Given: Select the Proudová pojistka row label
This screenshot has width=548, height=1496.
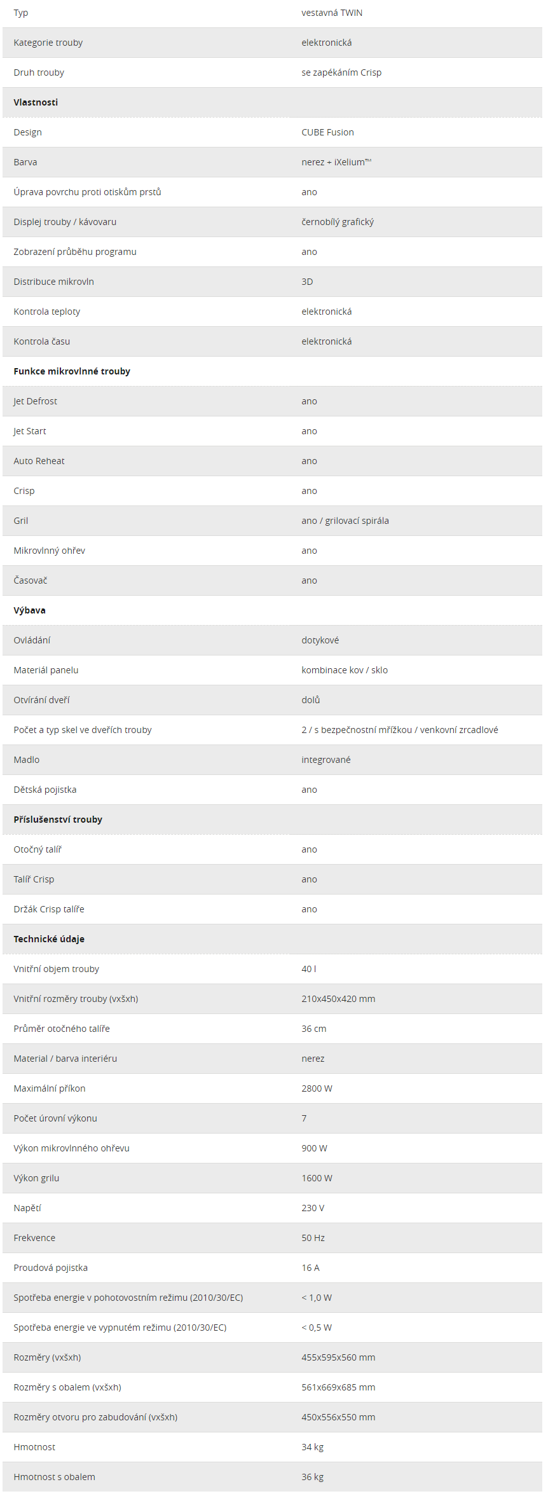Looking at the screenshot, I should (x=50, y=1268).
